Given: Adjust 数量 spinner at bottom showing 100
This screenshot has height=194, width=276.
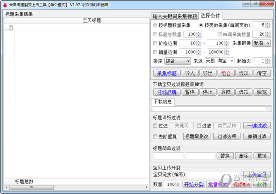Looking at the screenshot, I should (172, 184).
